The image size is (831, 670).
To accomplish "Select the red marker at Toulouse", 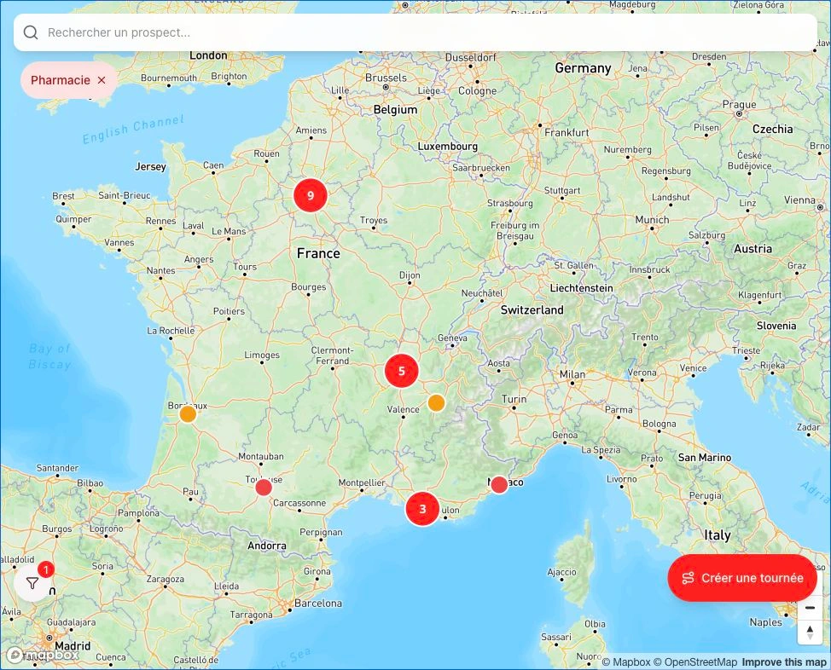I will pos(264,488).
